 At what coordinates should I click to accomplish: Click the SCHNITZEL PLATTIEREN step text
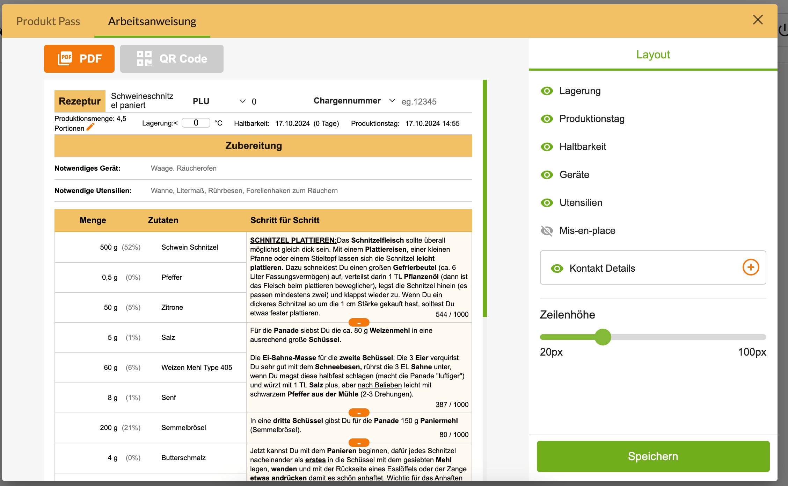click(x=359, y=277)
